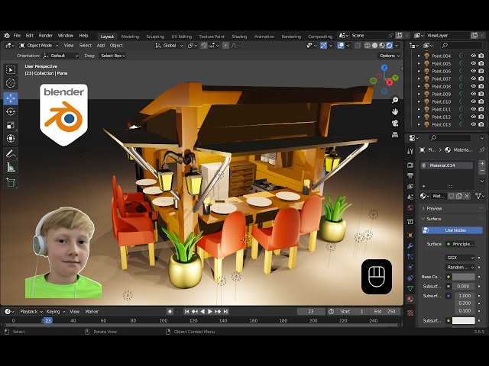Open the File menu
The width and height of the screenshot is (489, 366).
coord(17,36)
